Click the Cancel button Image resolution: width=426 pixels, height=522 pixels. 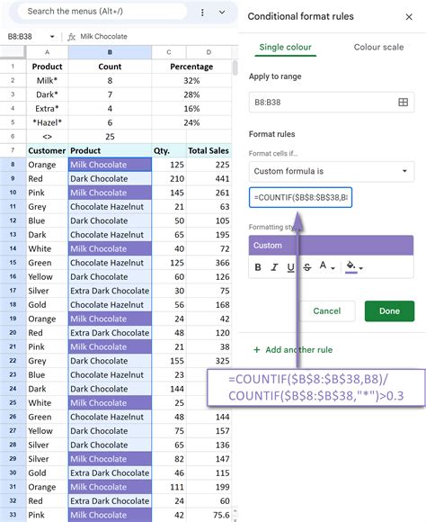(327, 310)
